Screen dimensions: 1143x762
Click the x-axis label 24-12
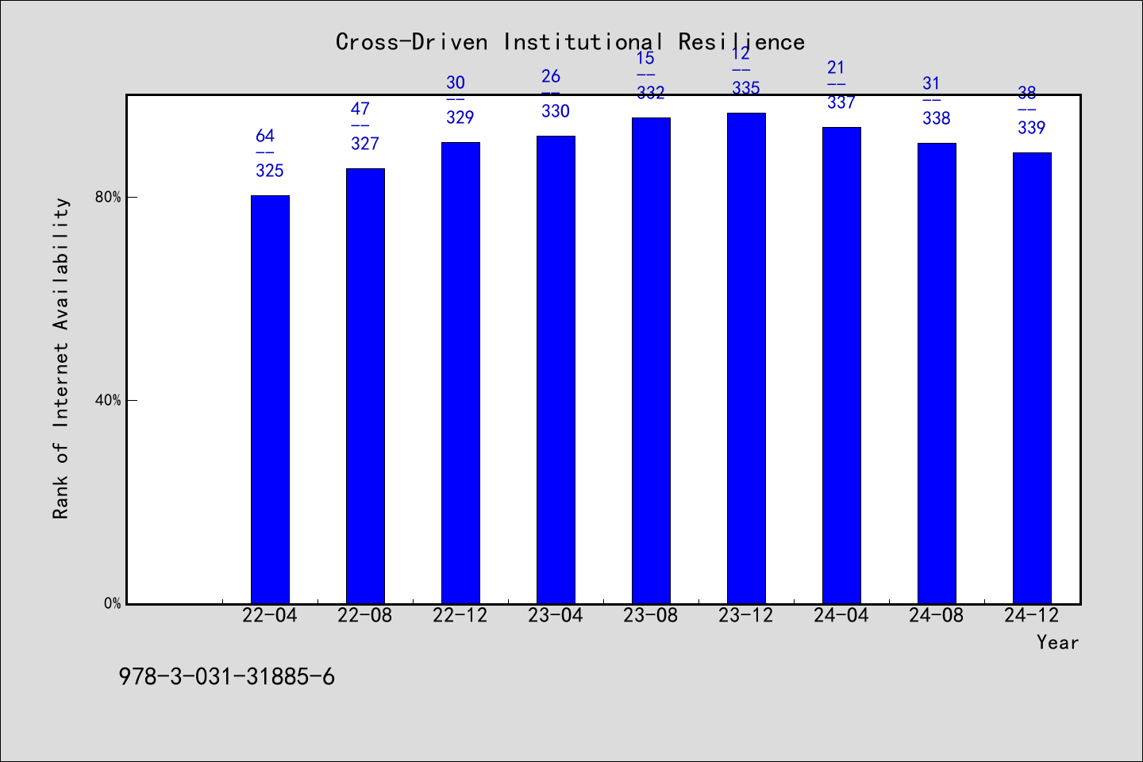pos(1032,615)
